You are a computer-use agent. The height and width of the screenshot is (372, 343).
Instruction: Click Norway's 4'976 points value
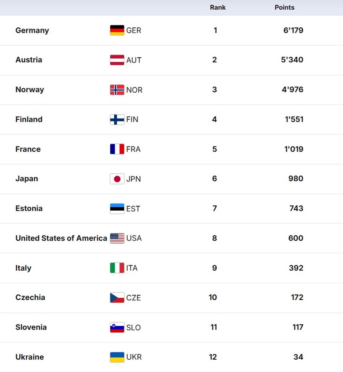(292, 90)
